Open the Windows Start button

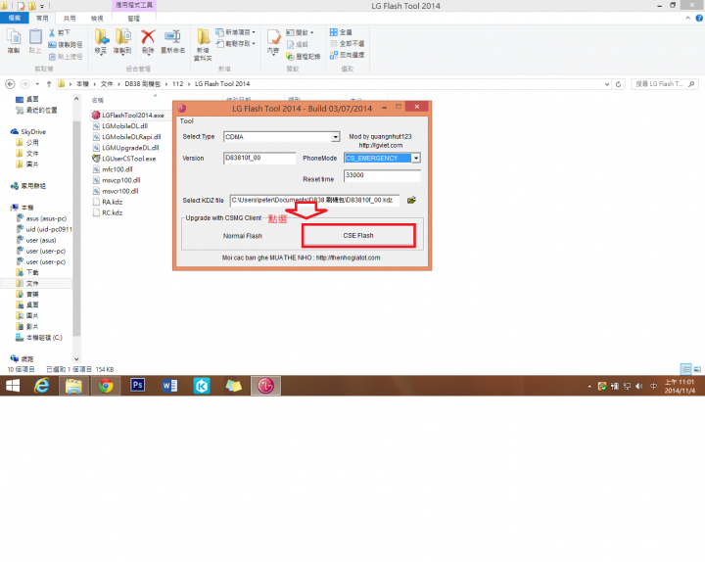13,386
